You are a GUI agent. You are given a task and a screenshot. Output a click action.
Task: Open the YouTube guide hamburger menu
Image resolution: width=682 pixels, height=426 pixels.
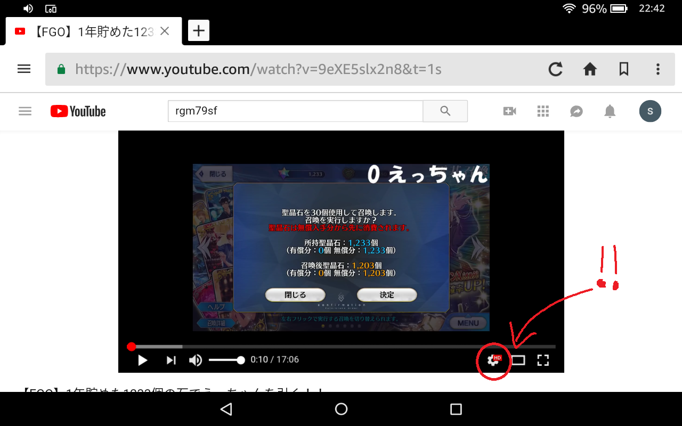coord(25,111)
